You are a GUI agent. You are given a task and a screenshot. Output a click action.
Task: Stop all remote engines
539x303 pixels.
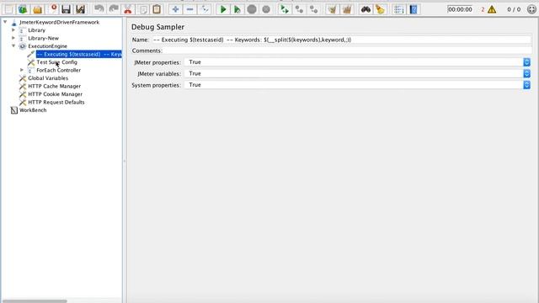point(299,9)
